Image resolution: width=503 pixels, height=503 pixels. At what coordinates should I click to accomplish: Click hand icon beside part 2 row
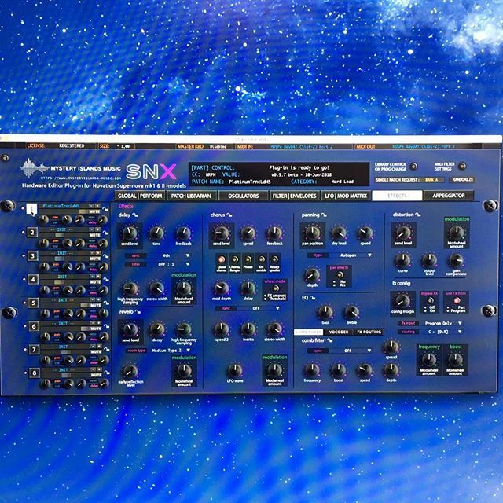tap(105, 233)
